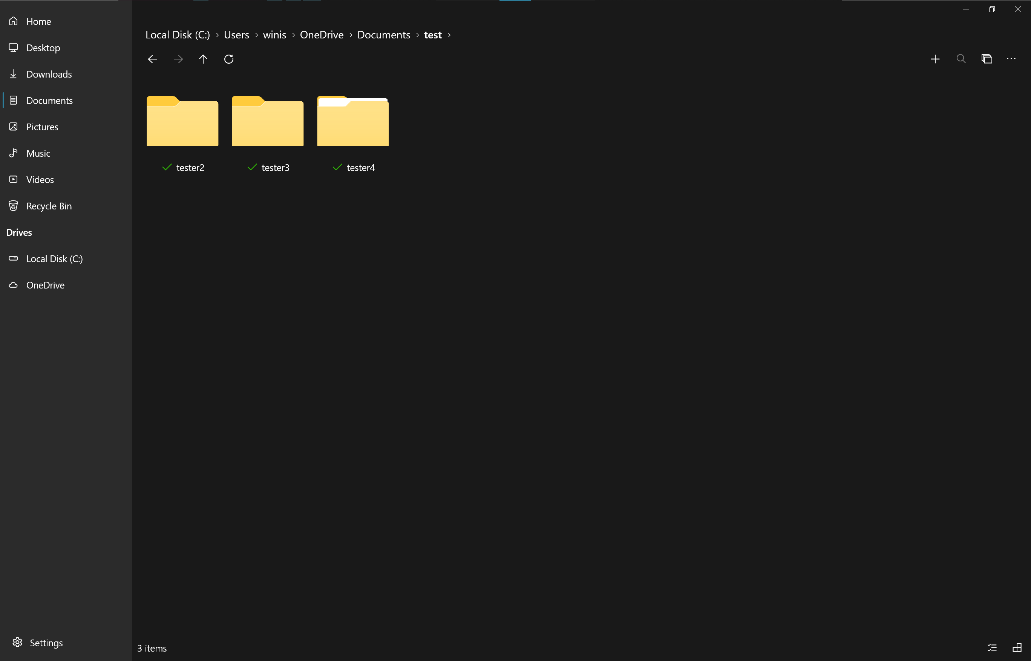Expand chevron after OneDrive breadcrumb
Image resolution: width=1031 pixels, height=661 pixels.
tap(351, 35)
